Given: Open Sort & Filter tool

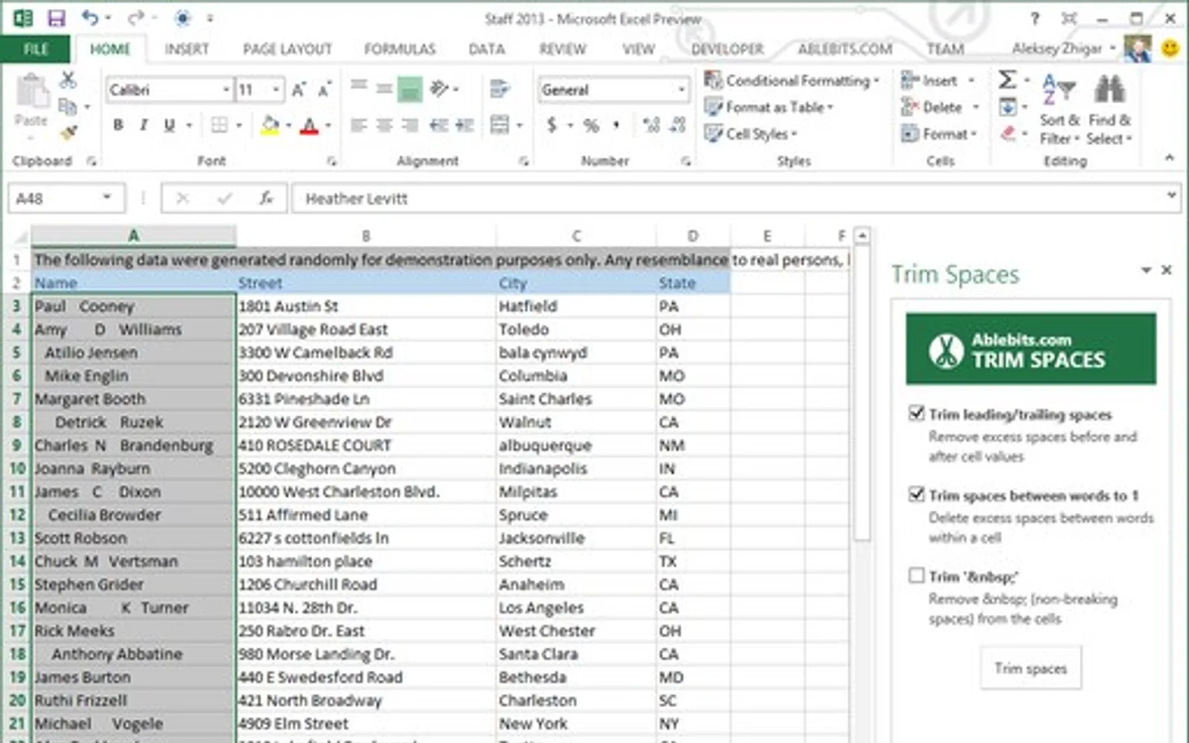Looking at the screenshot, I should coord(1060,108).
